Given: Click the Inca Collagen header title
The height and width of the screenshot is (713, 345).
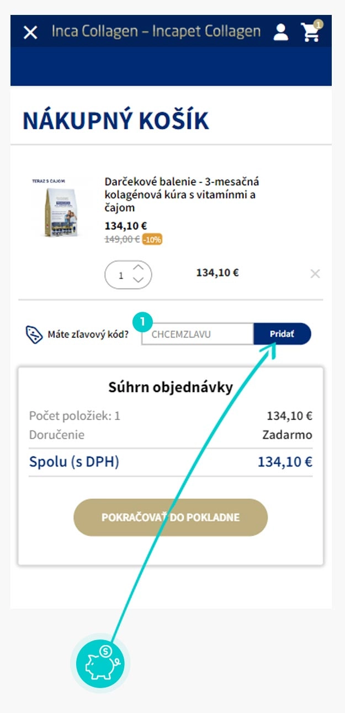Looking at the screenshot, I should click(156, 32).
